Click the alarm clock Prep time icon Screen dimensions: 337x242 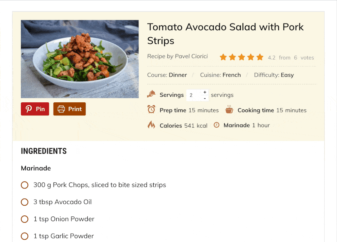[x=151, y=109]
